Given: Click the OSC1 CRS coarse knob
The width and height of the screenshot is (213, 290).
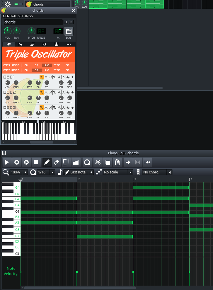Looking at the screenshot, I should (x=30, y=83).
